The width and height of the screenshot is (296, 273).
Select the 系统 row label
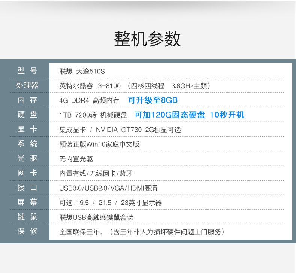pos(27,144)
